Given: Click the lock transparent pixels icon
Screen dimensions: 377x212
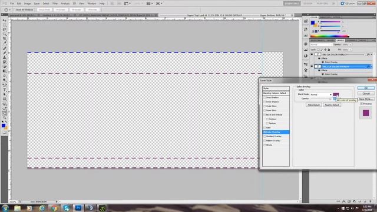Looking at the screenshot, I should 318,49.
